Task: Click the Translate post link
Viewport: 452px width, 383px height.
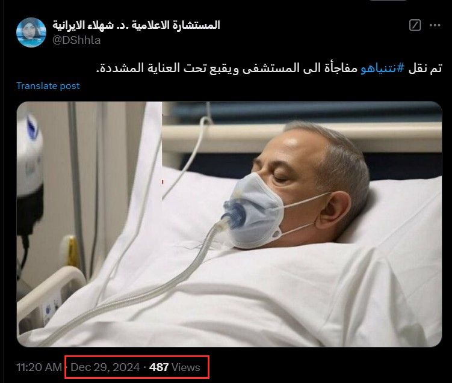Action: [x=48, y=86]
